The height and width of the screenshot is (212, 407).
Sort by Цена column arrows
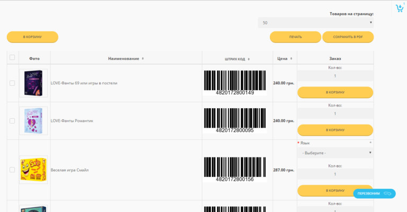(x=291, y=59)
